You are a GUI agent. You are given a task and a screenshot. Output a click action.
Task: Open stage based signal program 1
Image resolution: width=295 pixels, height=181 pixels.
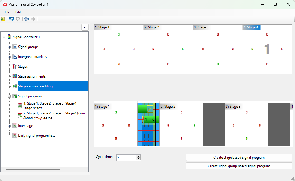click(x=50, y=103)
